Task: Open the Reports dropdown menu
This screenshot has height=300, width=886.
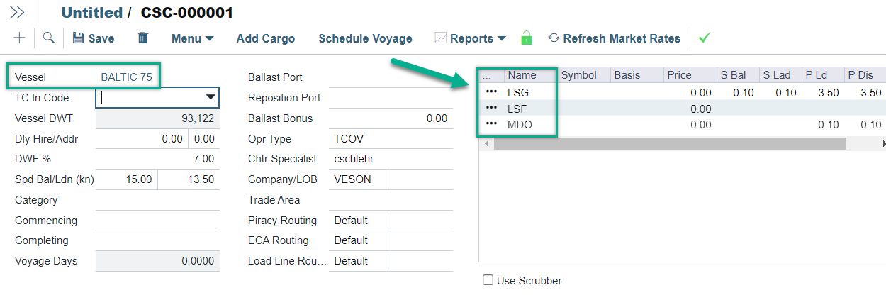Action: [x=471, y=38]
